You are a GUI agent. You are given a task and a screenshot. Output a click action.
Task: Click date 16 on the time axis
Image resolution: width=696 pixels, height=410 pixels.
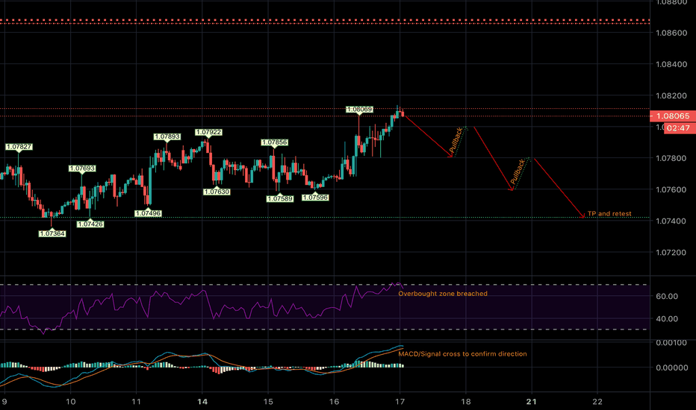[x=334, y=402]
